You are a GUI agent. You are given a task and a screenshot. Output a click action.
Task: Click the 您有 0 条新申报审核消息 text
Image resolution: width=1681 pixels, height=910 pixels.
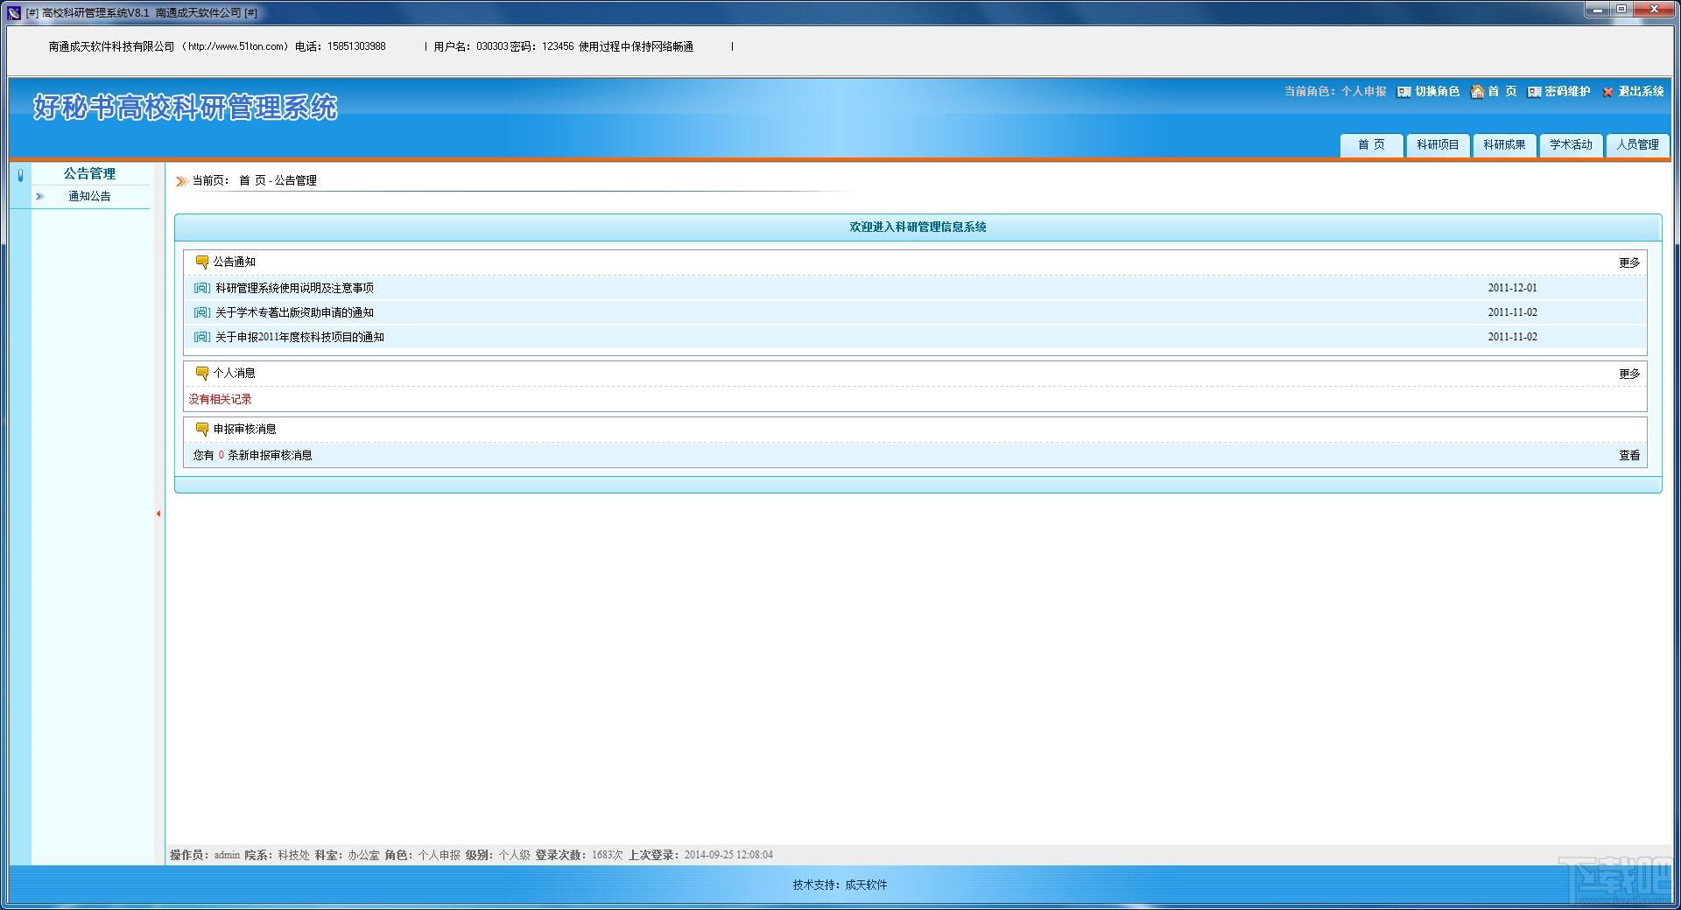252,455
